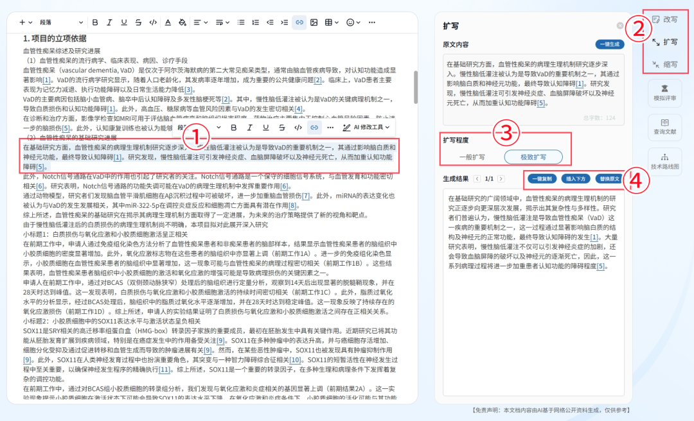Open more options in the floating toolbar
Viewport: 694px width, 421px height.
click(330, 127)
